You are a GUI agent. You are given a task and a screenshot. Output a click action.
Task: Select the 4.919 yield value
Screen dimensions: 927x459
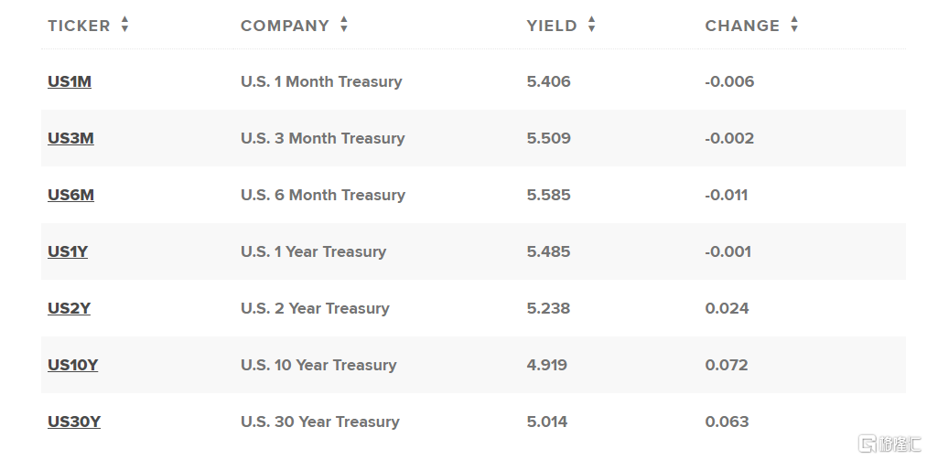(x=547, y=365)
